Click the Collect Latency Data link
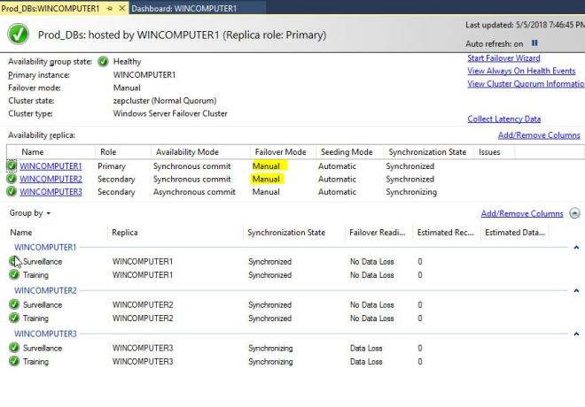585x407 pixels. [x=503, y=119]
